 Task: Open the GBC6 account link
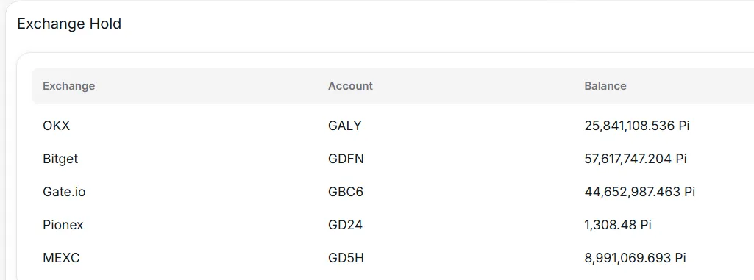[x=345, y=192]
